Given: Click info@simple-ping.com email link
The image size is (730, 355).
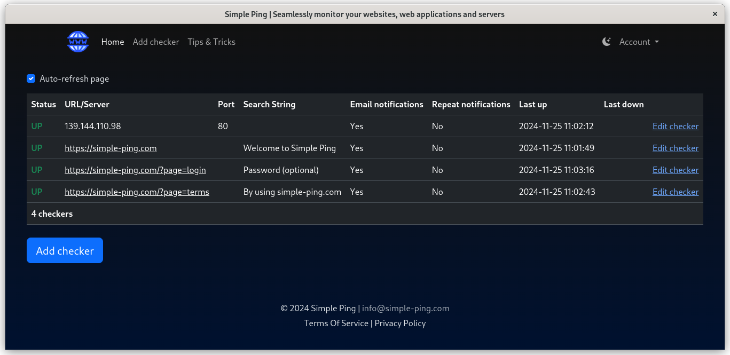Looking at the screenshot, I should 406,308.
